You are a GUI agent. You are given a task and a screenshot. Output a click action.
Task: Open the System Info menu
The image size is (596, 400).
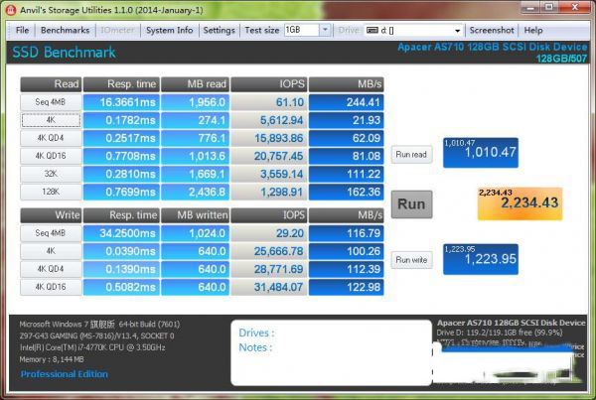pyautogui.click(x=170, y=30)
